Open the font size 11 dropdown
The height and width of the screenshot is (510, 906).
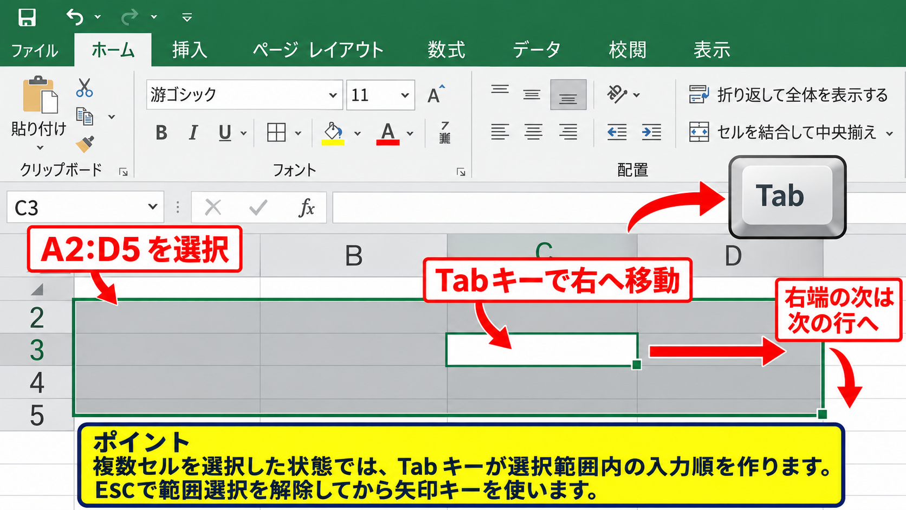tap(405, 95)
